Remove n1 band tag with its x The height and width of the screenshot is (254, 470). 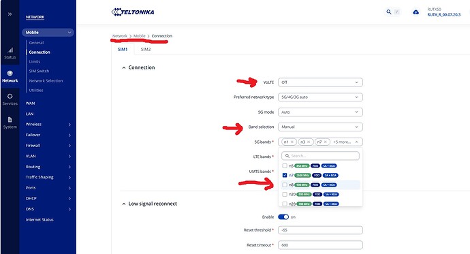(x=292, y=142)
